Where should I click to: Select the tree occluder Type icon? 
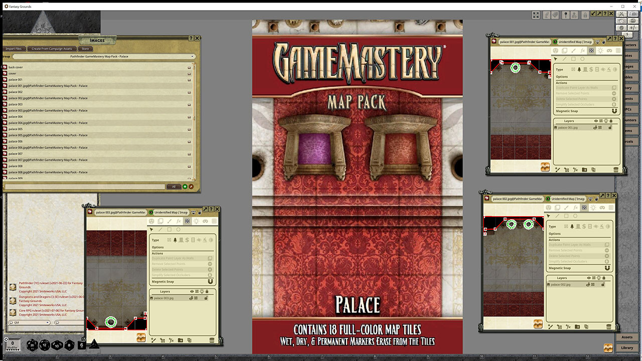(x=579, y=69)
